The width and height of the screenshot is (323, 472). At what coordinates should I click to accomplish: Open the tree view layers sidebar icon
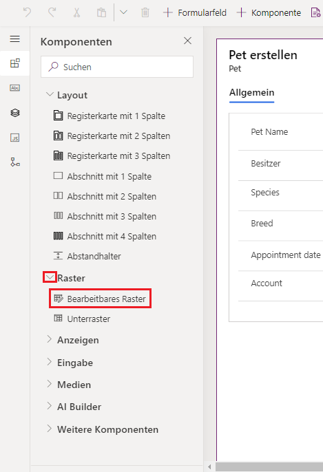coord(14,113)
